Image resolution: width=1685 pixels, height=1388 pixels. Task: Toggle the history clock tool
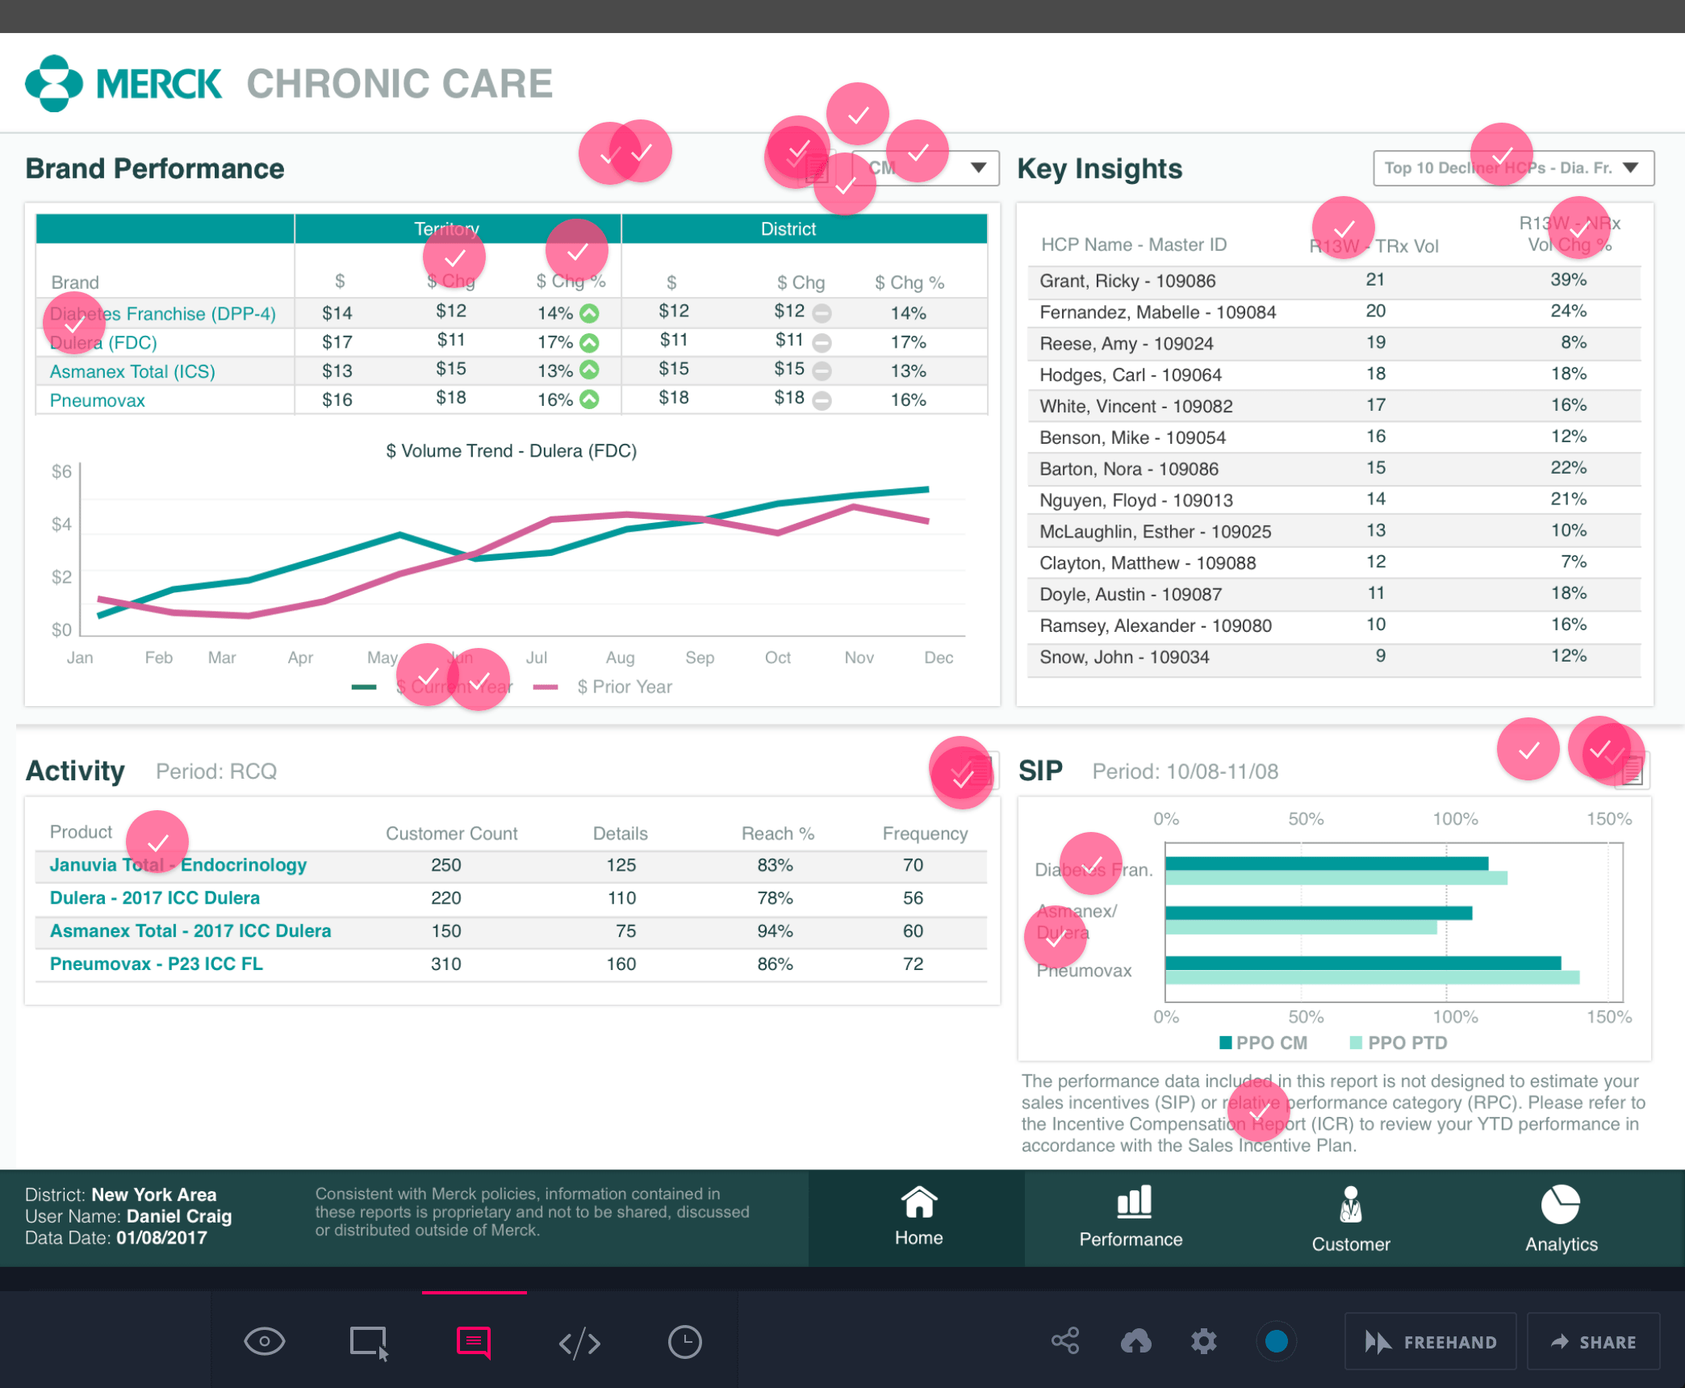click(685, 1342)
